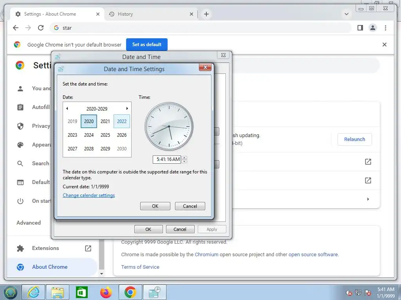The image size is (401, 300).
Task: Click the Extensions external link icon
Action: coord(88,248)
